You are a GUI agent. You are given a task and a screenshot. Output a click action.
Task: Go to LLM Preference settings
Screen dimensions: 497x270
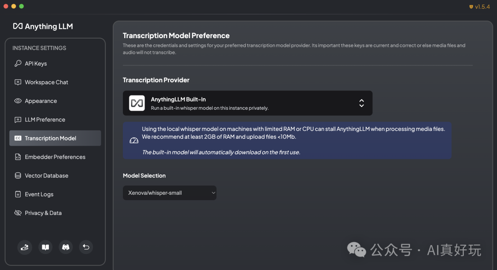pyautogui.click(x=45, y=119)
